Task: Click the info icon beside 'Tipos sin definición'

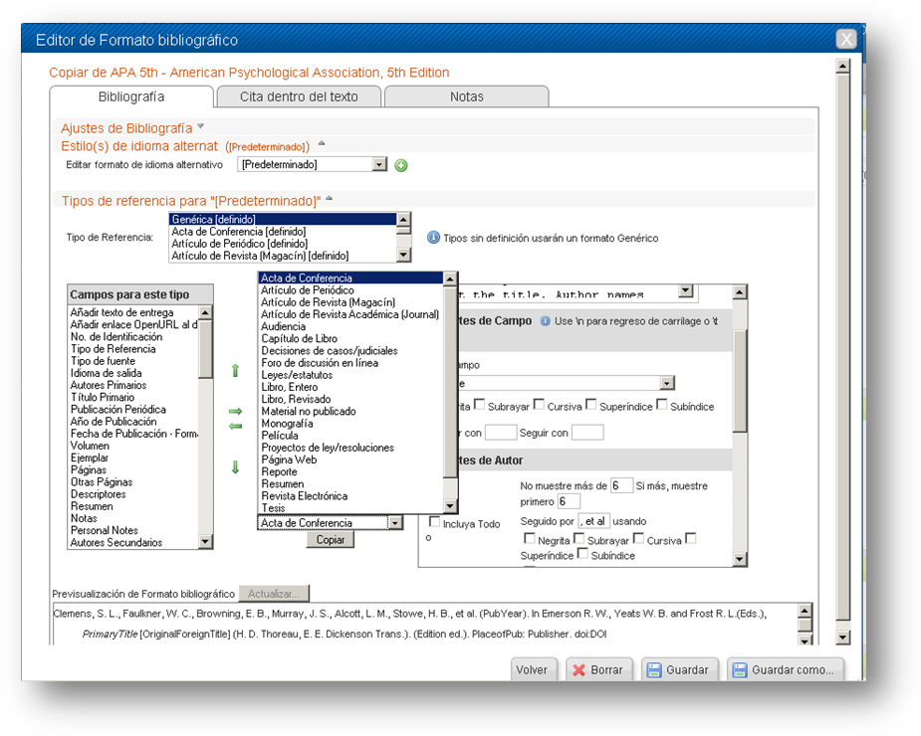Action: pos(433,238)
